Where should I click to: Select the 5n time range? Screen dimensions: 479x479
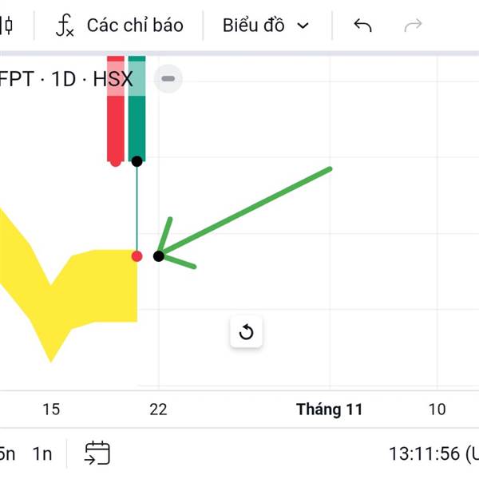pos(7,453)
